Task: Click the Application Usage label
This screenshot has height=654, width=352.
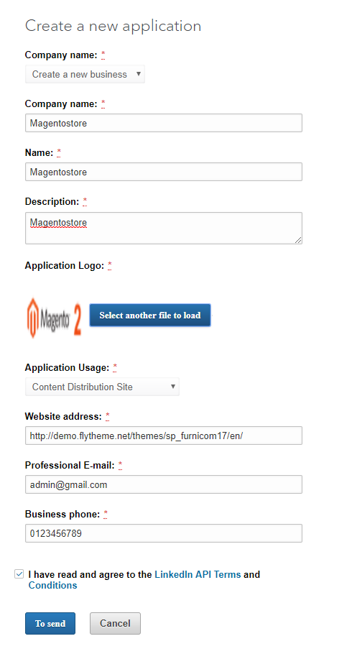Action: 67,367
